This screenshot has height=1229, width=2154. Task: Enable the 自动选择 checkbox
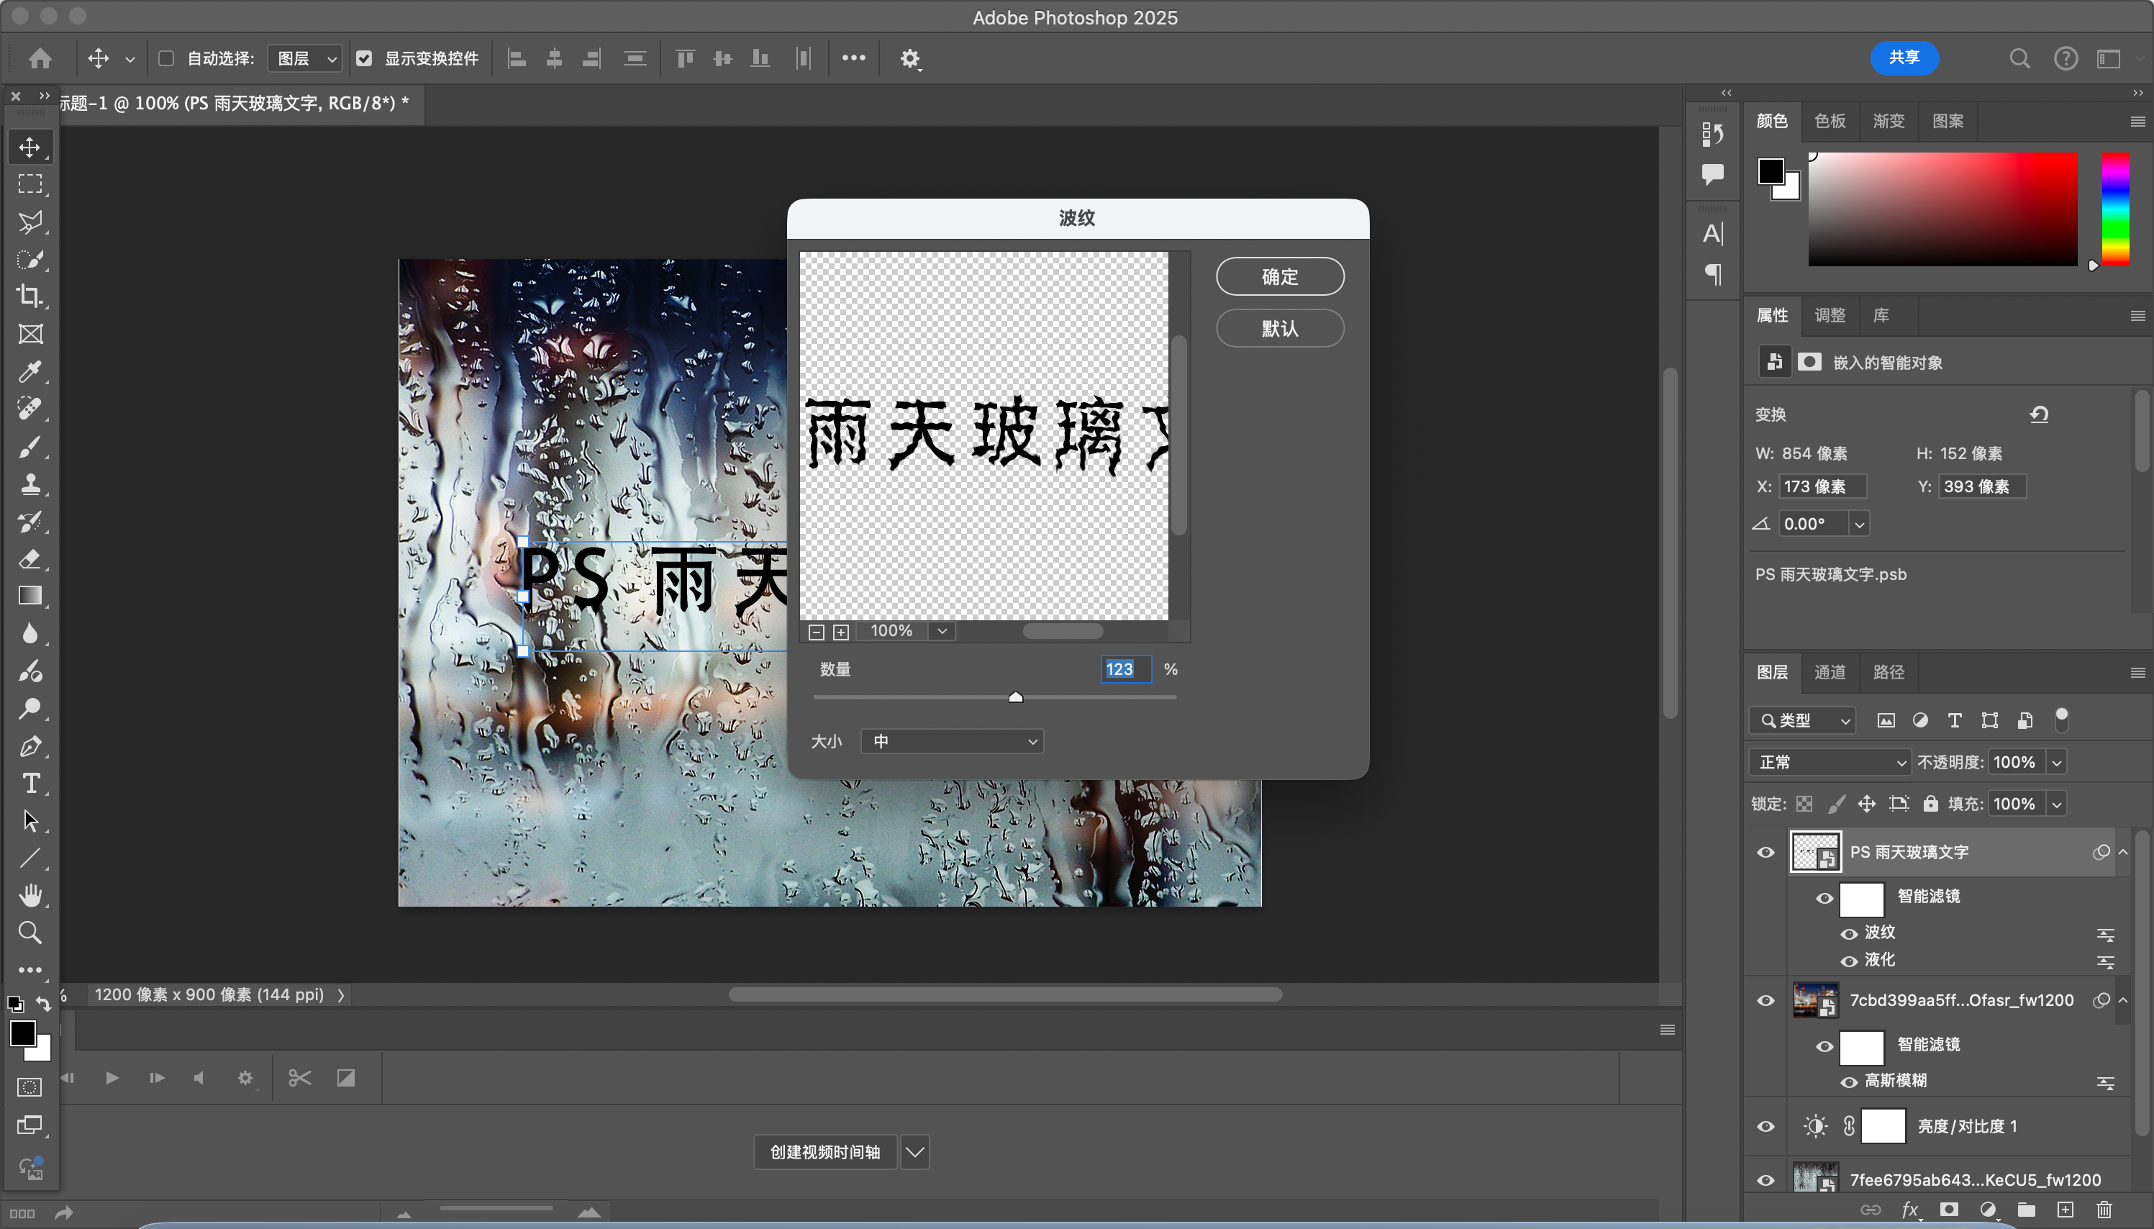click(166, 58)
